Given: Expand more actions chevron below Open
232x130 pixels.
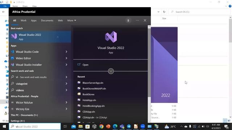Looking at the screenshot, I should [x=111, y=71].
